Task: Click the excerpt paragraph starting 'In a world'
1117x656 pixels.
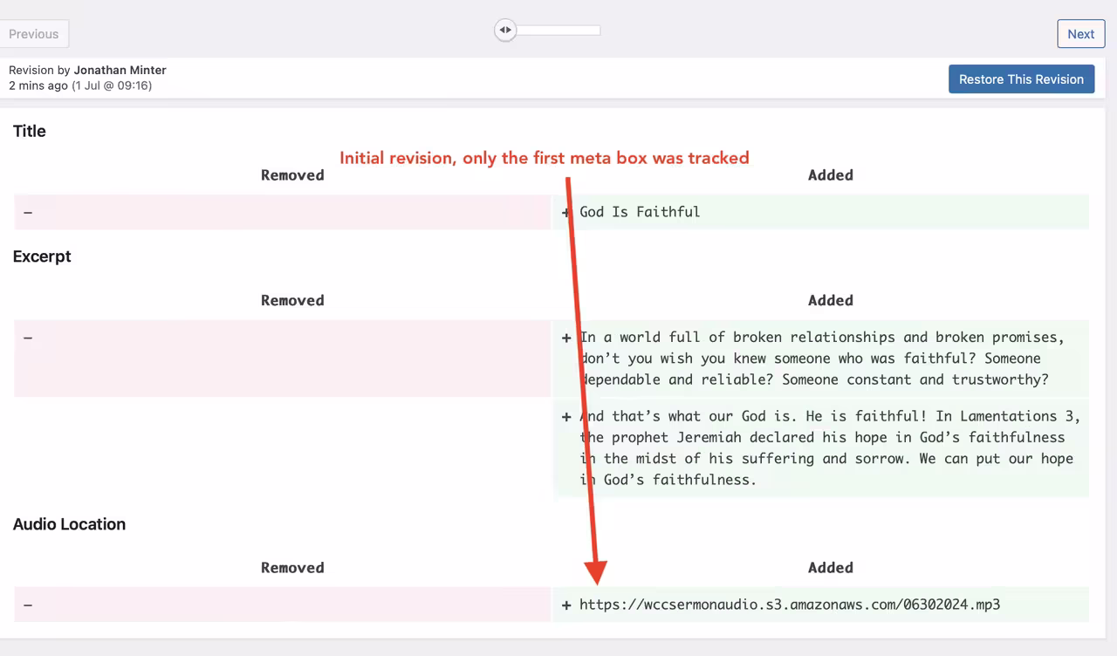Action: (x=821, y=359)
